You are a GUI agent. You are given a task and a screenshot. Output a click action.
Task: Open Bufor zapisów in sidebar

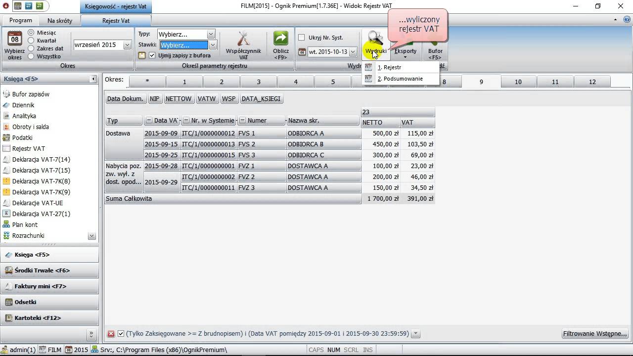pos(31,94)
